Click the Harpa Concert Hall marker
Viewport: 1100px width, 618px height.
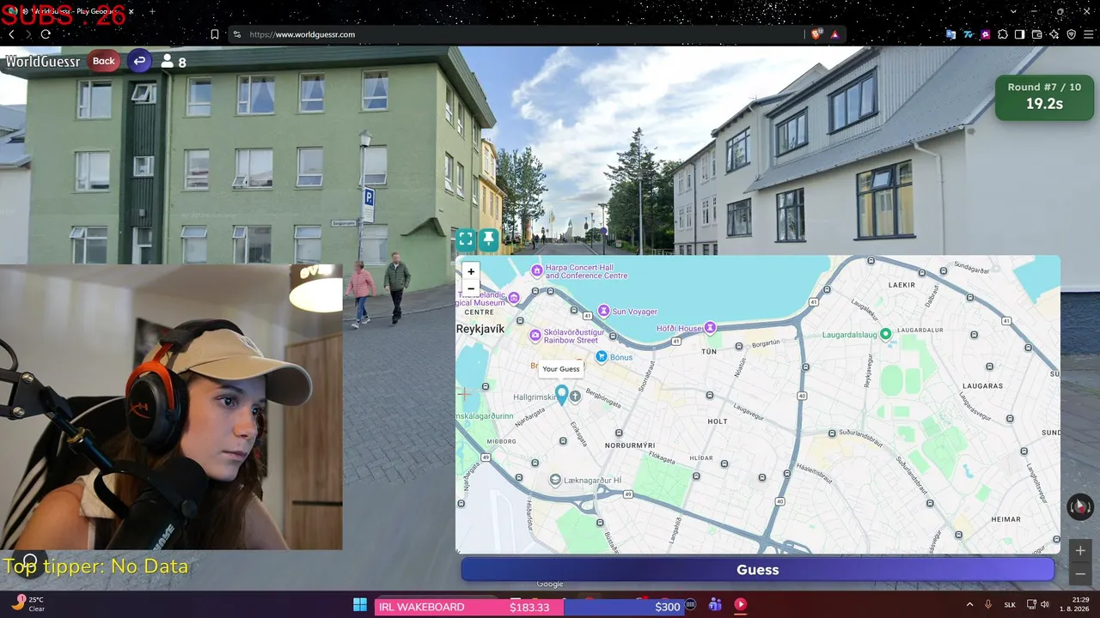[x=537, y=271]
